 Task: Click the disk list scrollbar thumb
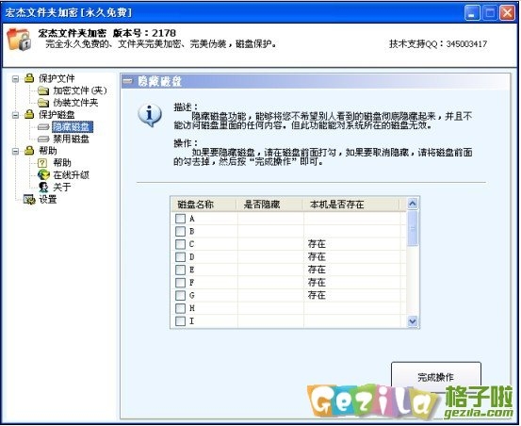pos(413,228)
